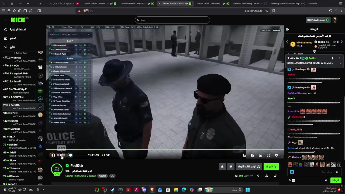Viewport: 345px width, 194px height.
Task: Open the twitter.com/Fed0tb link
Action: [x=303, y=63]
